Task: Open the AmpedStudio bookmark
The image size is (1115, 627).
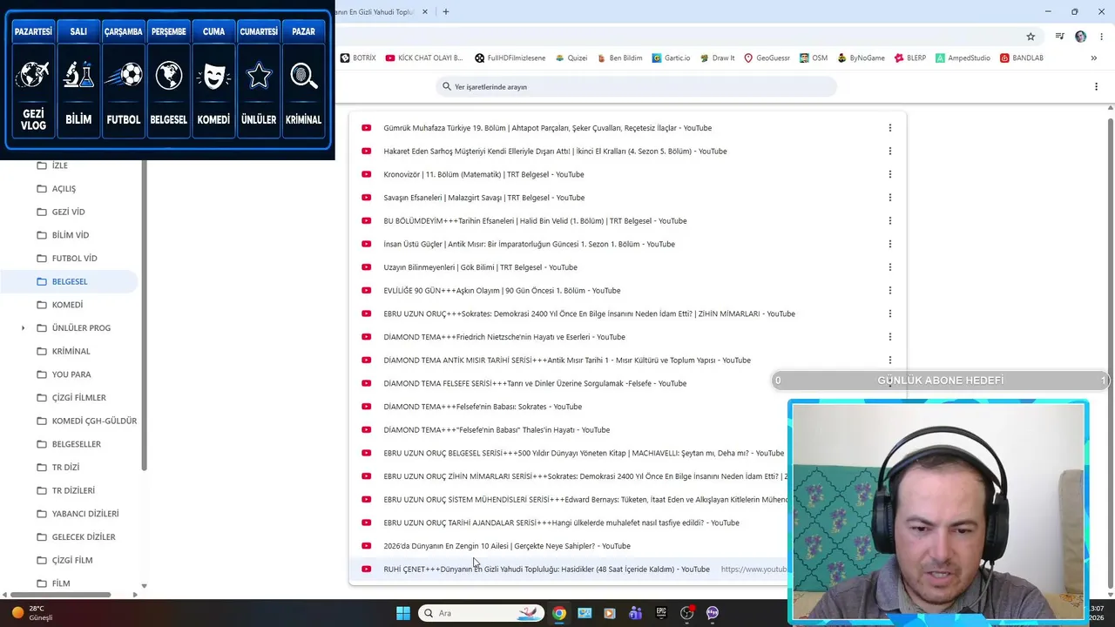Action: pos(963,58)
